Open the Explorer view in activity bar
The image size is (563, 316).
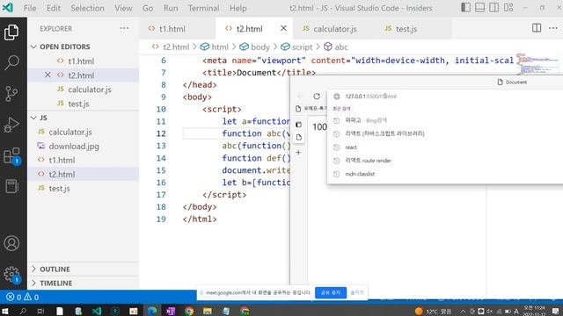(11, 32)
